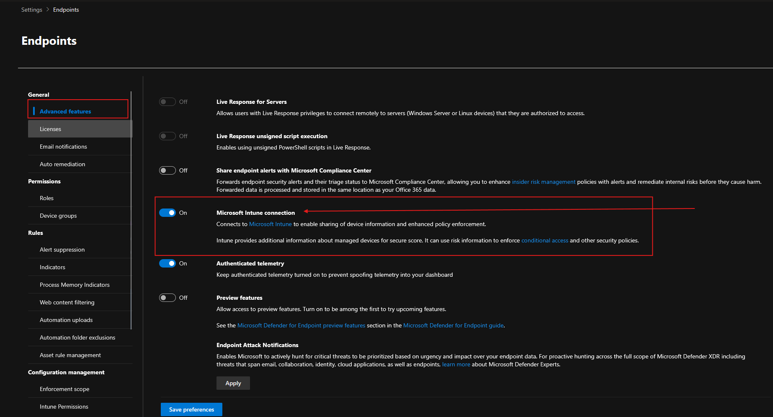This screenshot has width=773, height=417.
Task: Open Email notifications settings
Action: (63, 147)
